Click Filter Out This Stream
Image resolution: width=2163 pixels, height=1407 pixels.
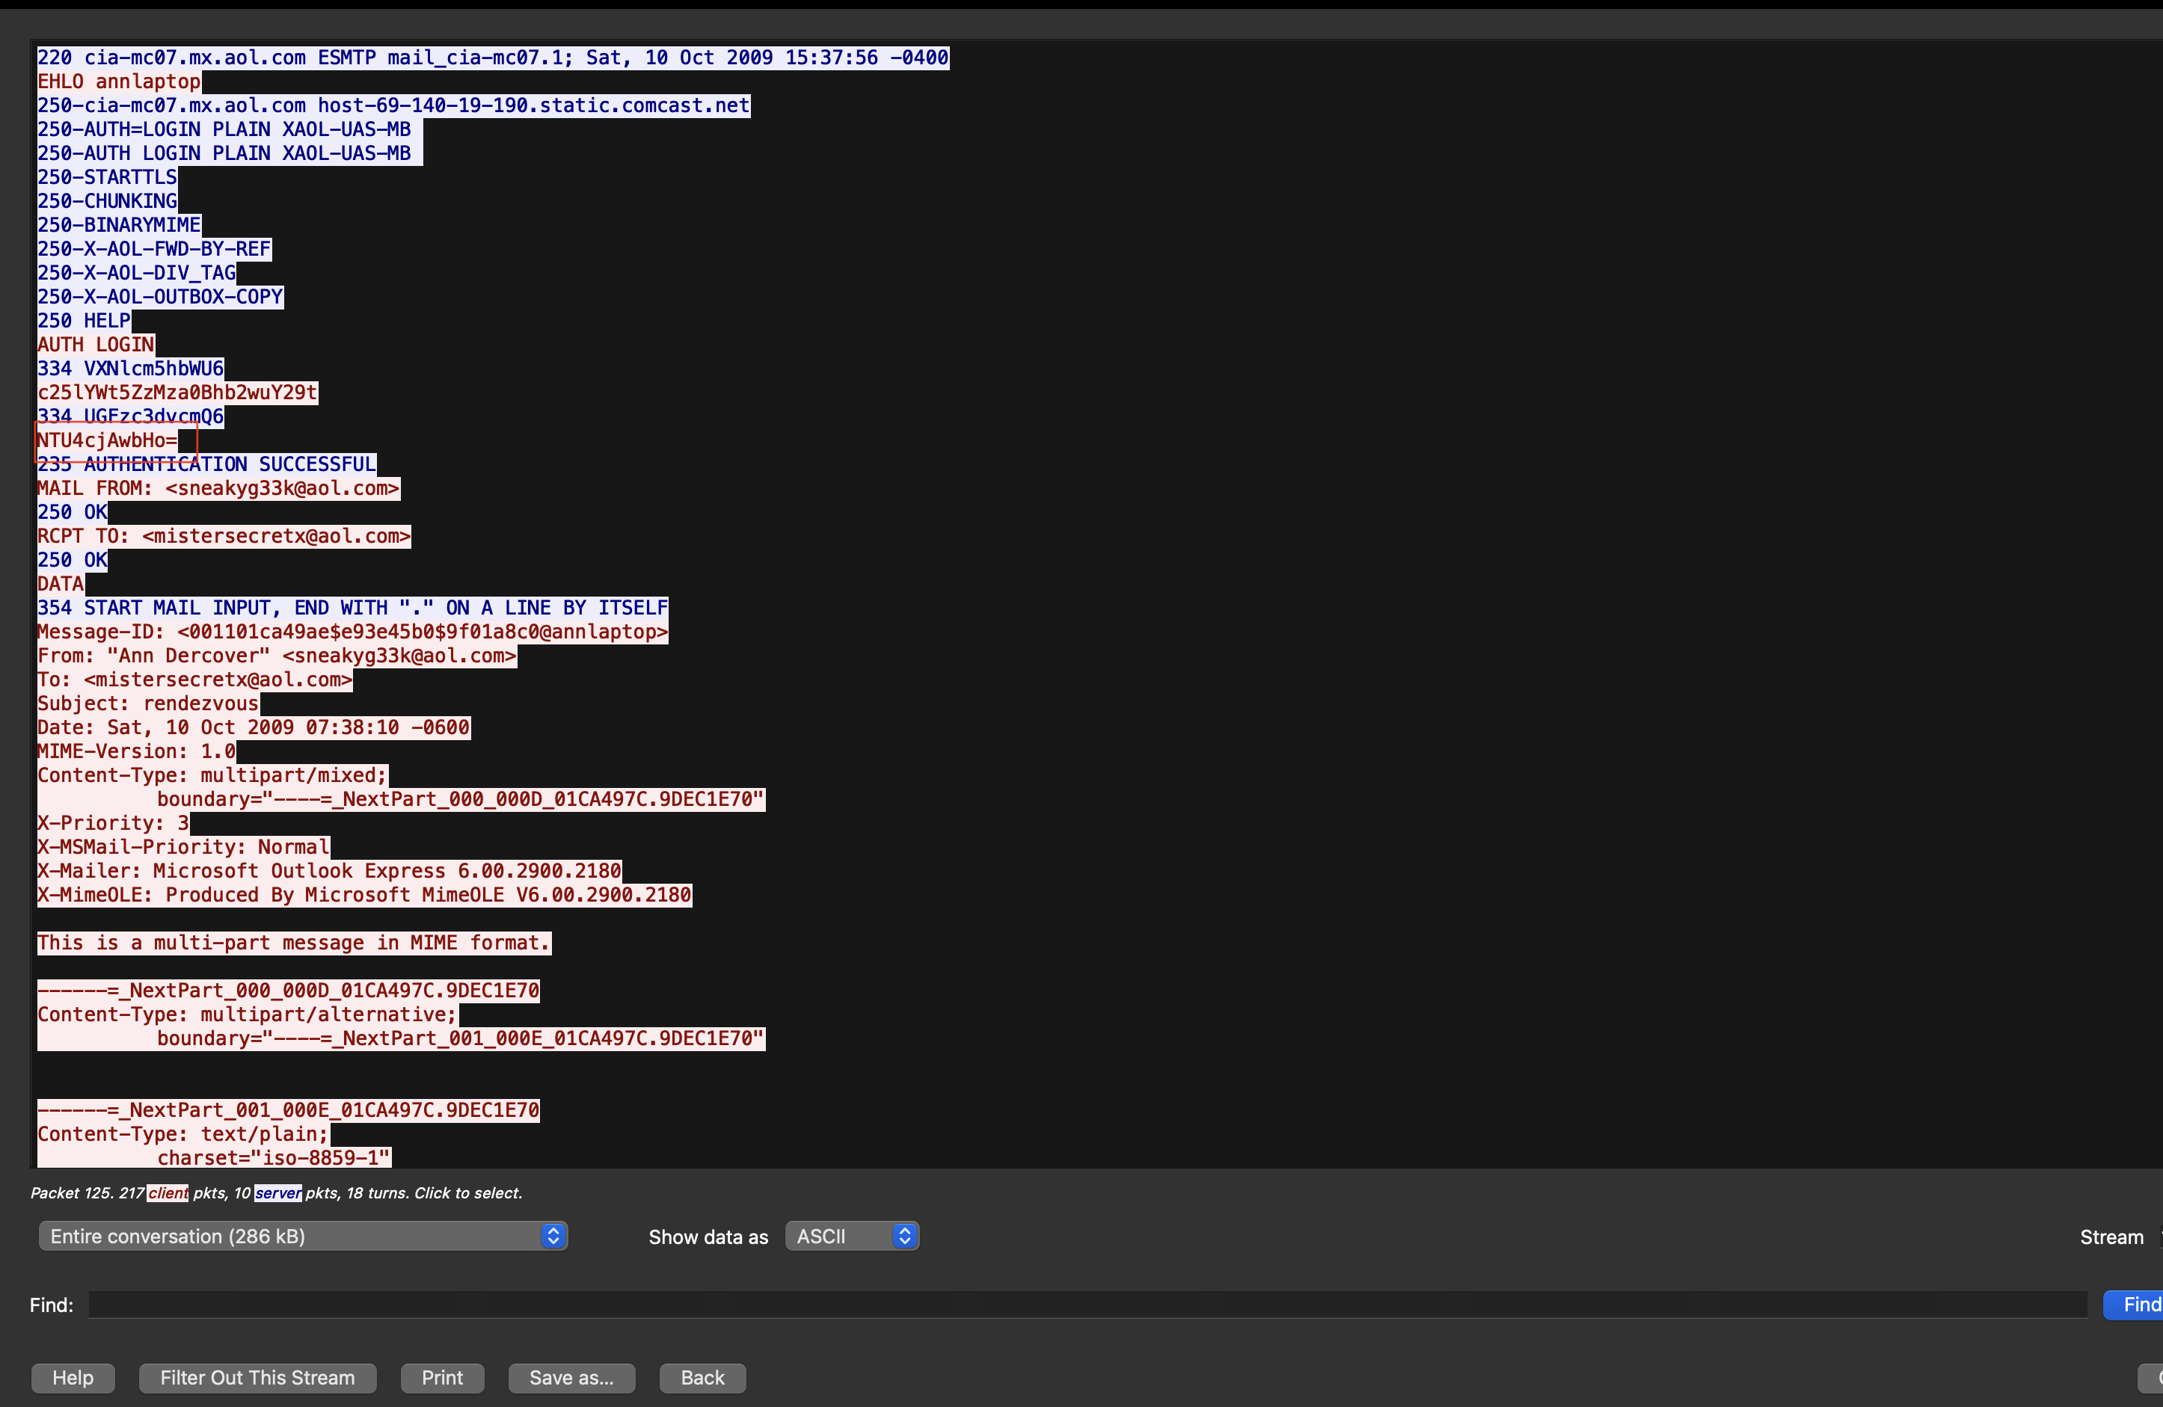pos(257,1378)
